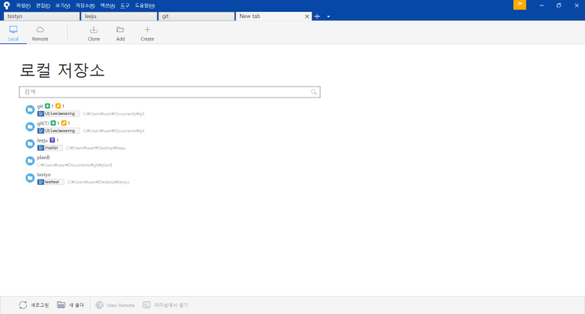
Task: Switch to the testyo tab
Action: (42, 17)
